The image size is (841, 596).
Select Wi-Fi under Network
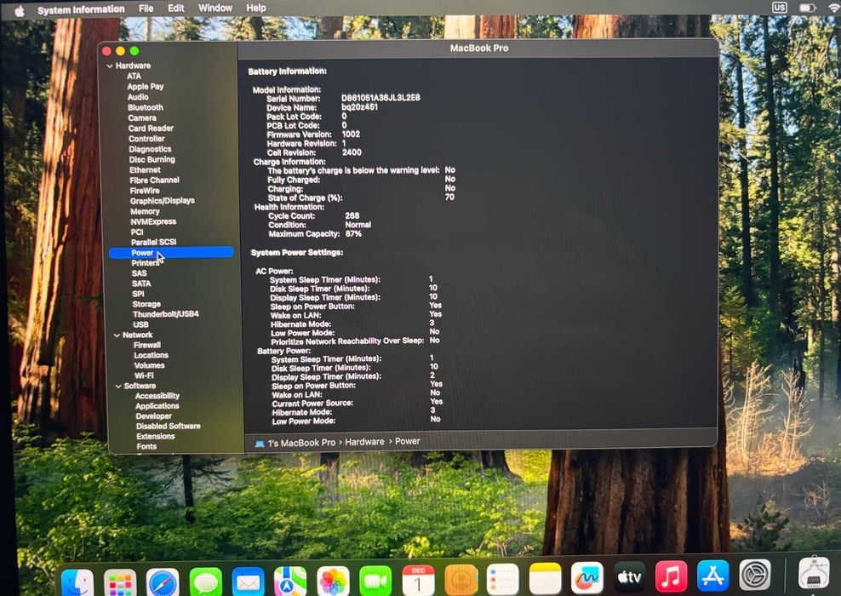[x=144, y=375]
